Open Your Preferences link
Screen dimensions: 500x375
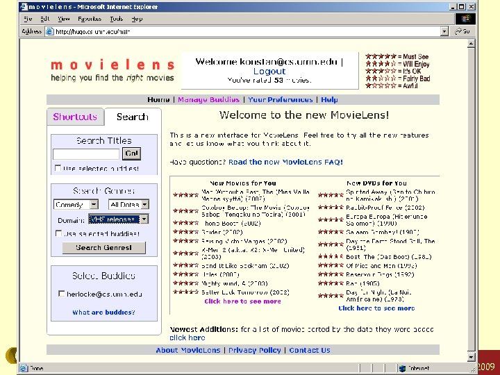click(281, 99)
